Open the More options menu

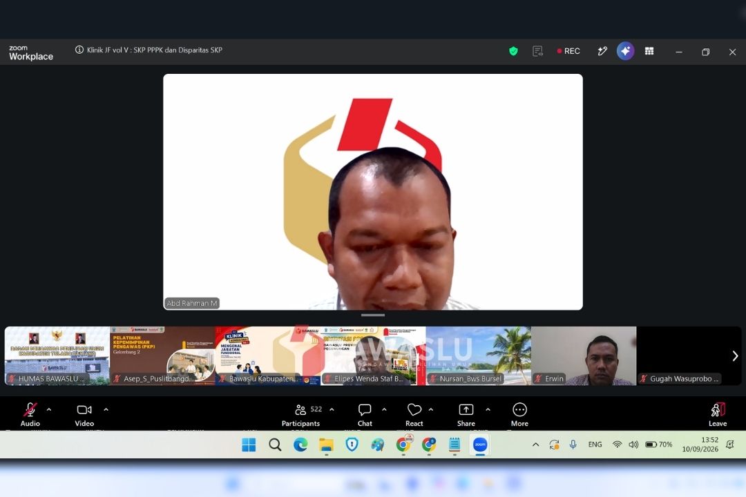(x=519, y=414)
